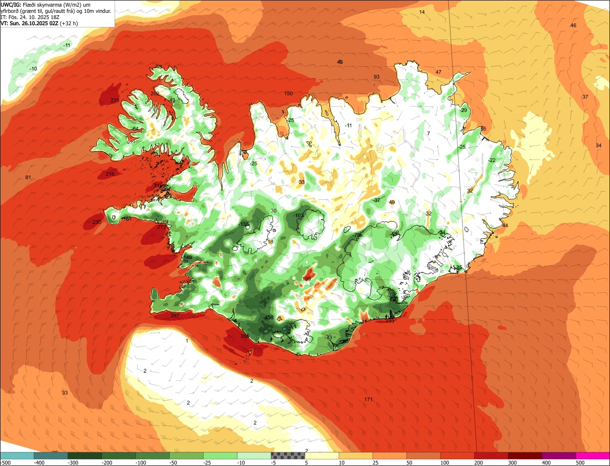This screenshot has width=610, height=466.
Task: Click the '233' value on the southeast coast
Action: click(390, 321)
